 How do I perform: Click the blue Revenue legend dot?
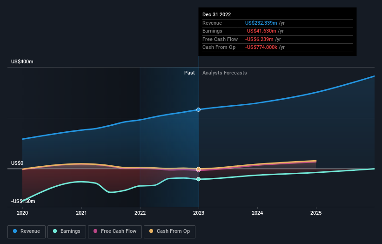15,231
